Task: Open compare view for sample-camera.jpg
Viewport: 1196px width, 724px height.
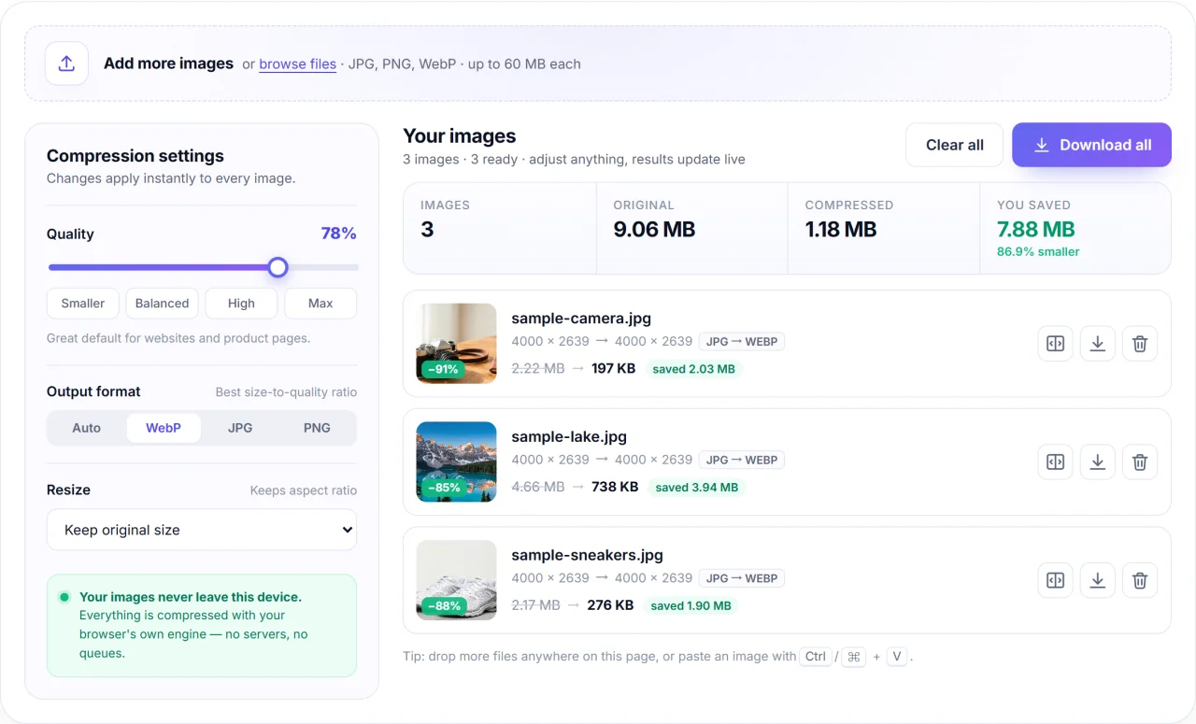Action: [x=1056, y=344]
